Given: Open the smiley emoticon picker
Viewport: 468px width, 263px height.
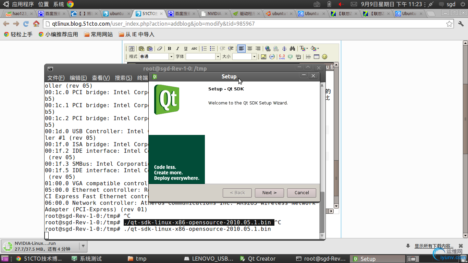Looking at the screenshot, I should pyautogui.click(x=324, y=57).
